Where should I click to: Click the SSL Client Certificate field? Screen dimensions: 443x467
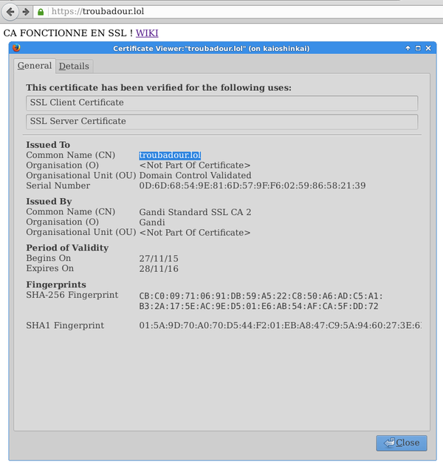point(221,103)
